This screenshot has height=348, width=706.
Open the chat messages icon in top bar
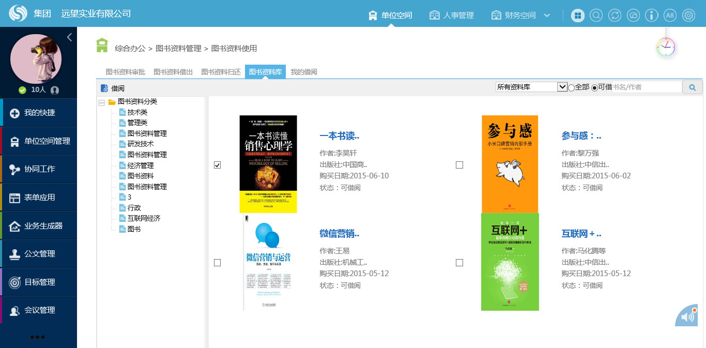(633, 16)
